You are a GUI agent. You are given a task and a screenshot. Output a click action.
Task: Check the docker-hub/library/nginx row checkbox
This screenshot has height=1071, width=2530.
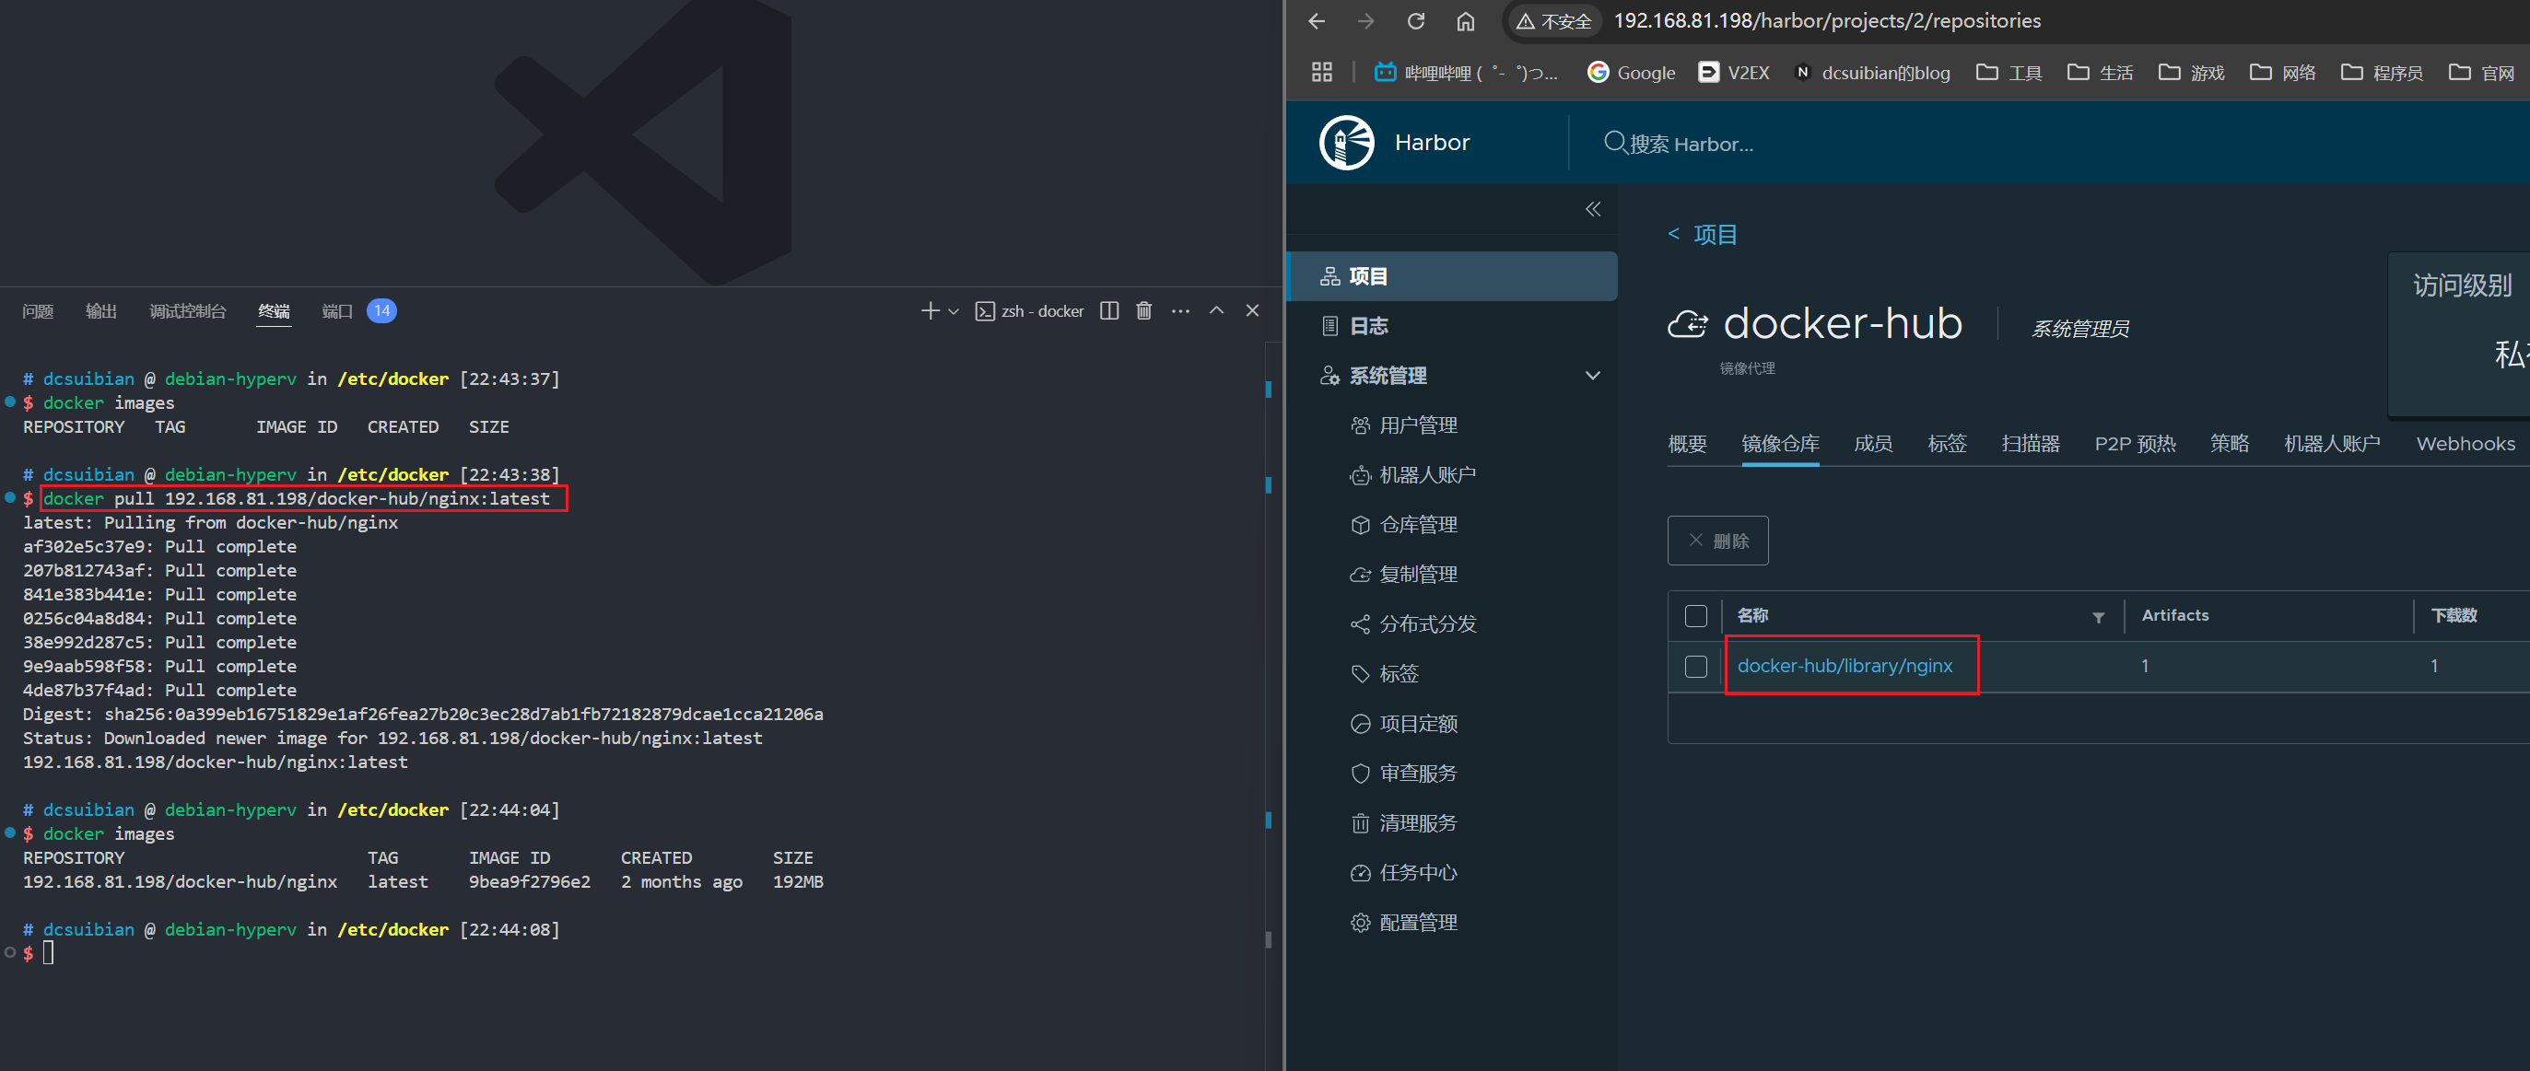[1696, 667]
